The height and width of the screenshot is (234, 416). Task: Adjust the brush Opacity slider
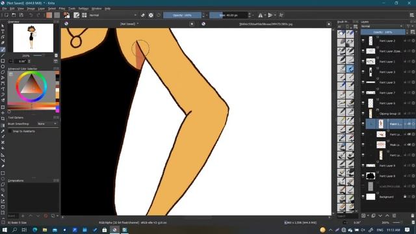182,15
